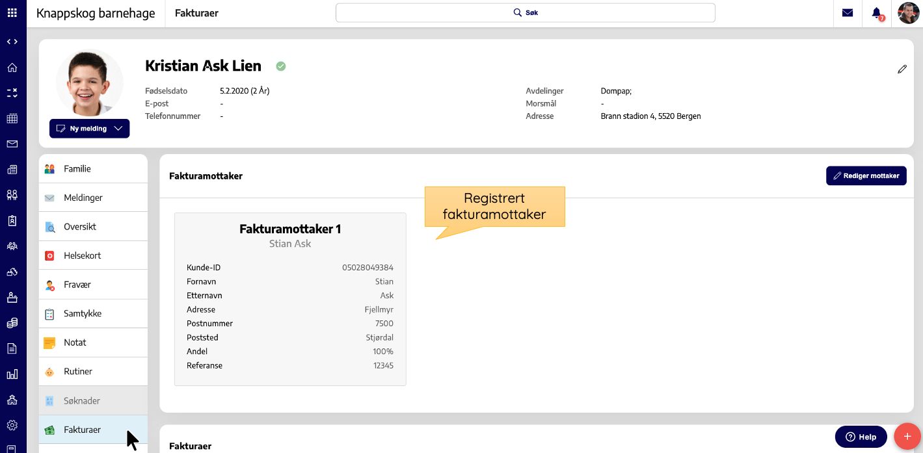Open the document icon in sidebar

(x=12, y=348)
